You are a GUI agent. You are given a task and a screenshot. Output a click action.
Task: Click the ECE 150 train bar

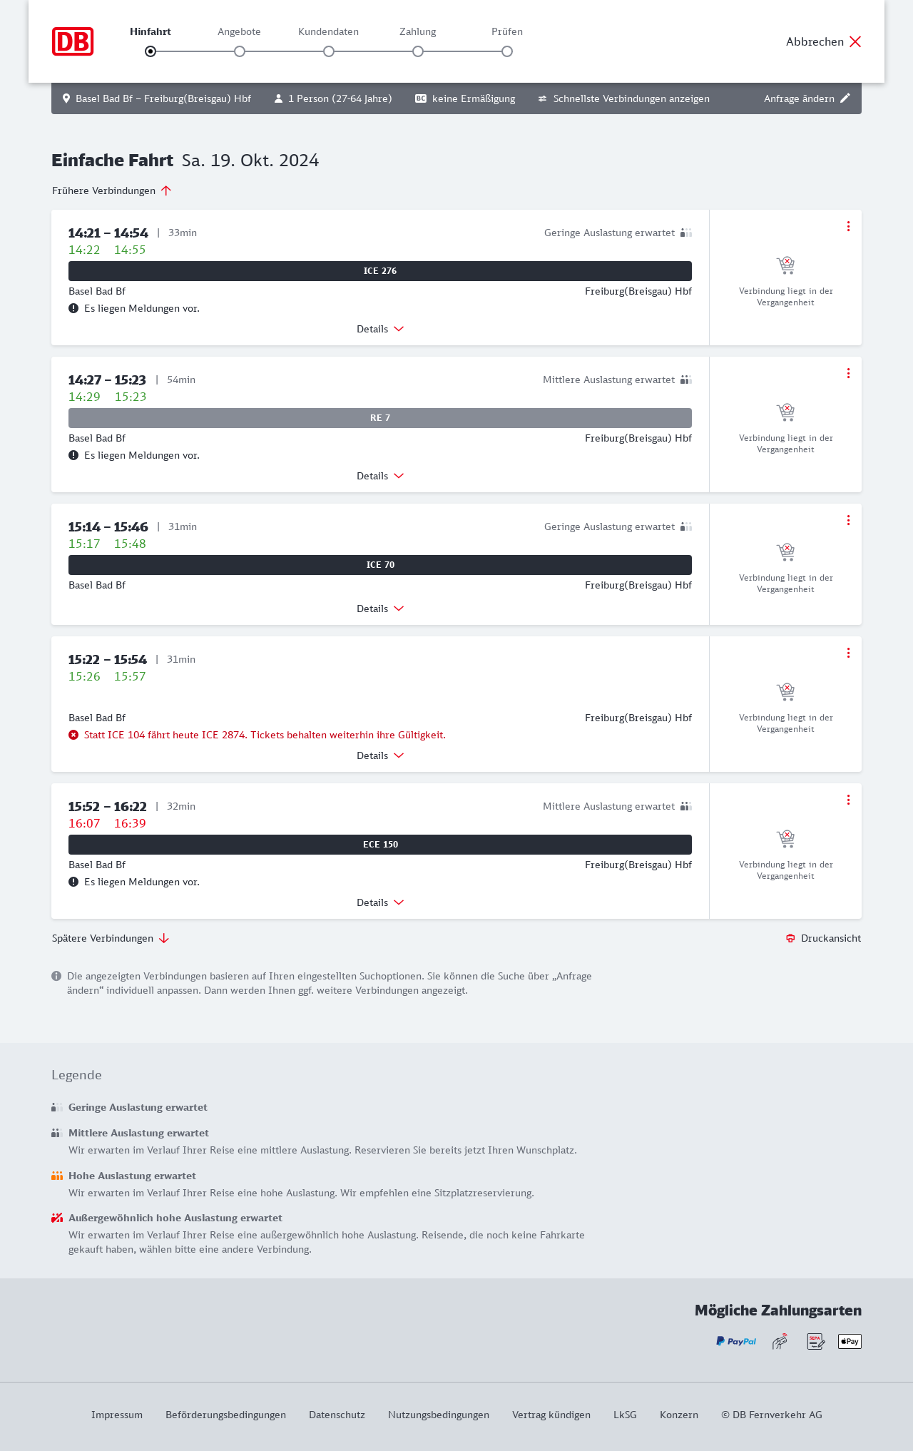click(380, 845)
